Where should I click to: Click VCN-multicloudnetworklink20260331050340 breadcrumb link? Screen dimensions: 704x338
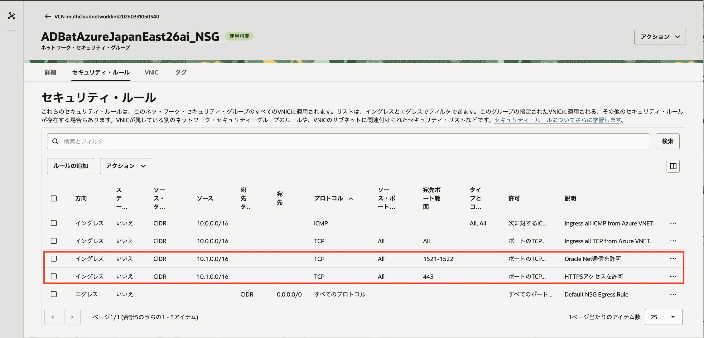[107, 17]
